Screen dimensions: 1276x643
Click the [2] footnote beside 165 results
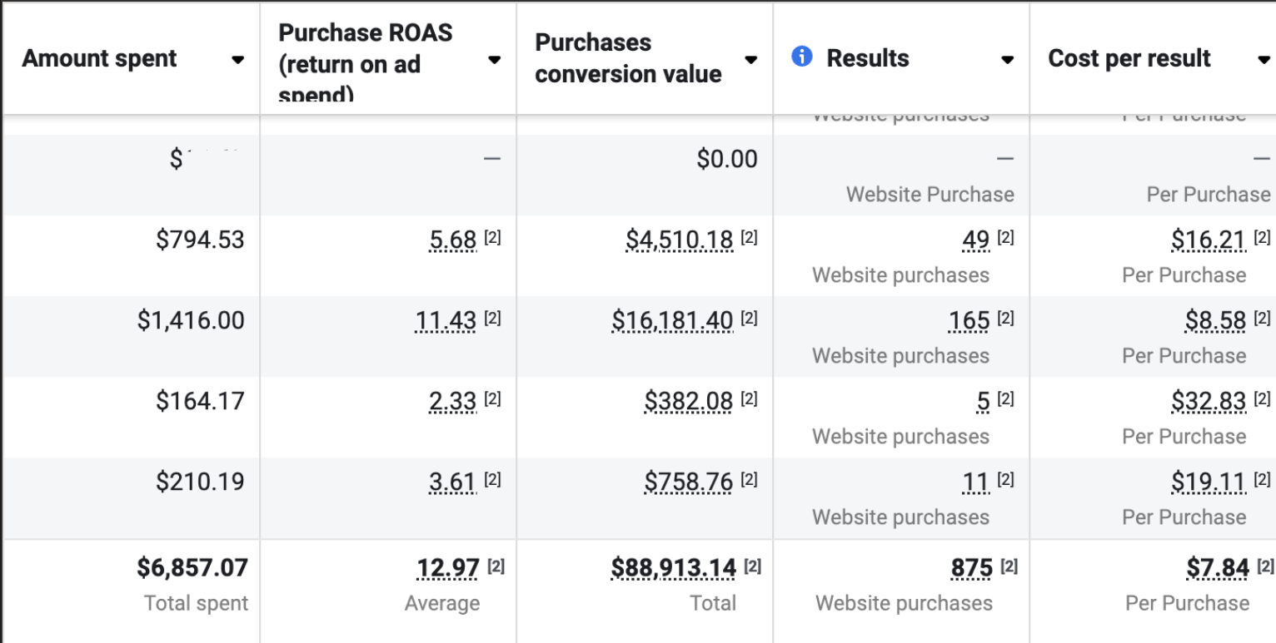[1005, 319]
